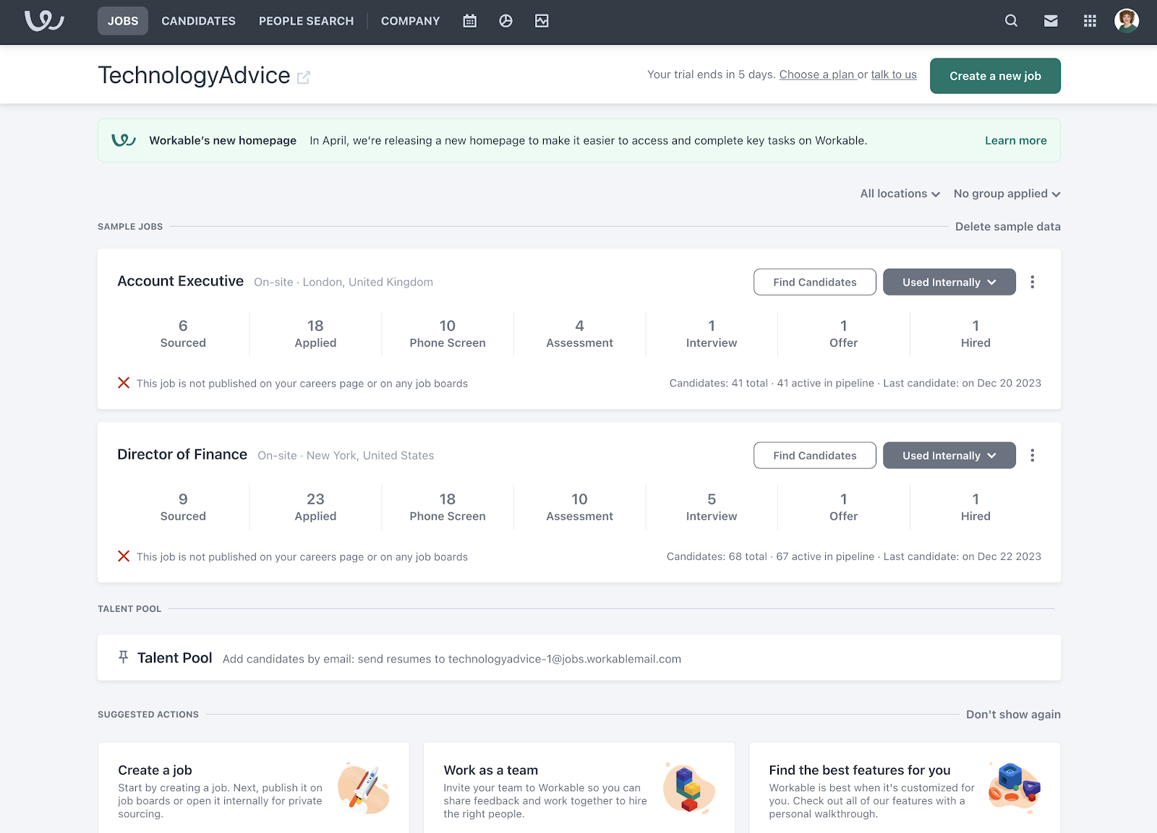1157x833 pixels.
Task: Go to the Jobs tab
Action: click(x=123, y=21)
